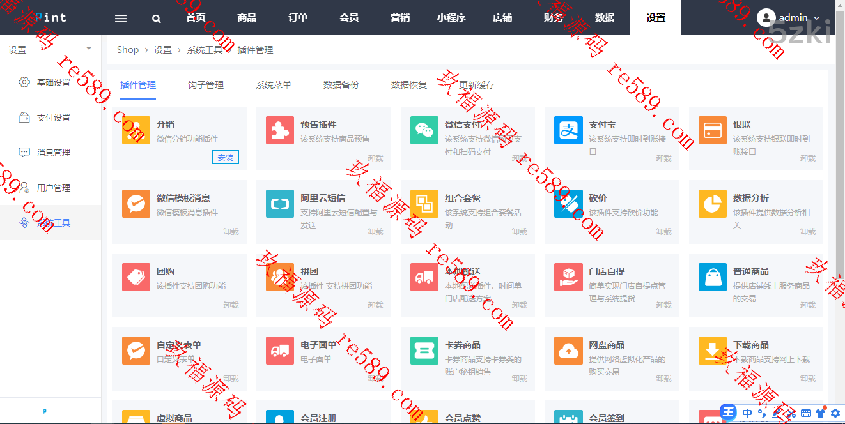Toggle the hamburger menu icon
845x424 pixels.
(121, 18)
